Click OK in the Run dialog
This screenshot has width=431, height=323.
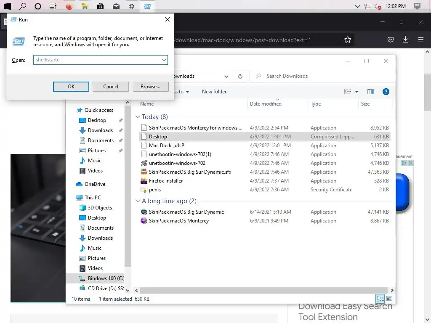point(71,87)
